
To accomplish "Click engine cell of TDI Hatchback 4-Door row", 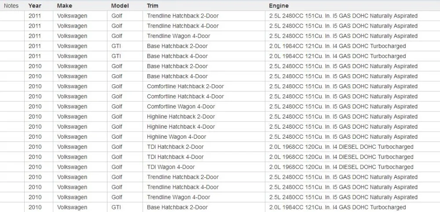I will coord(341,157).
